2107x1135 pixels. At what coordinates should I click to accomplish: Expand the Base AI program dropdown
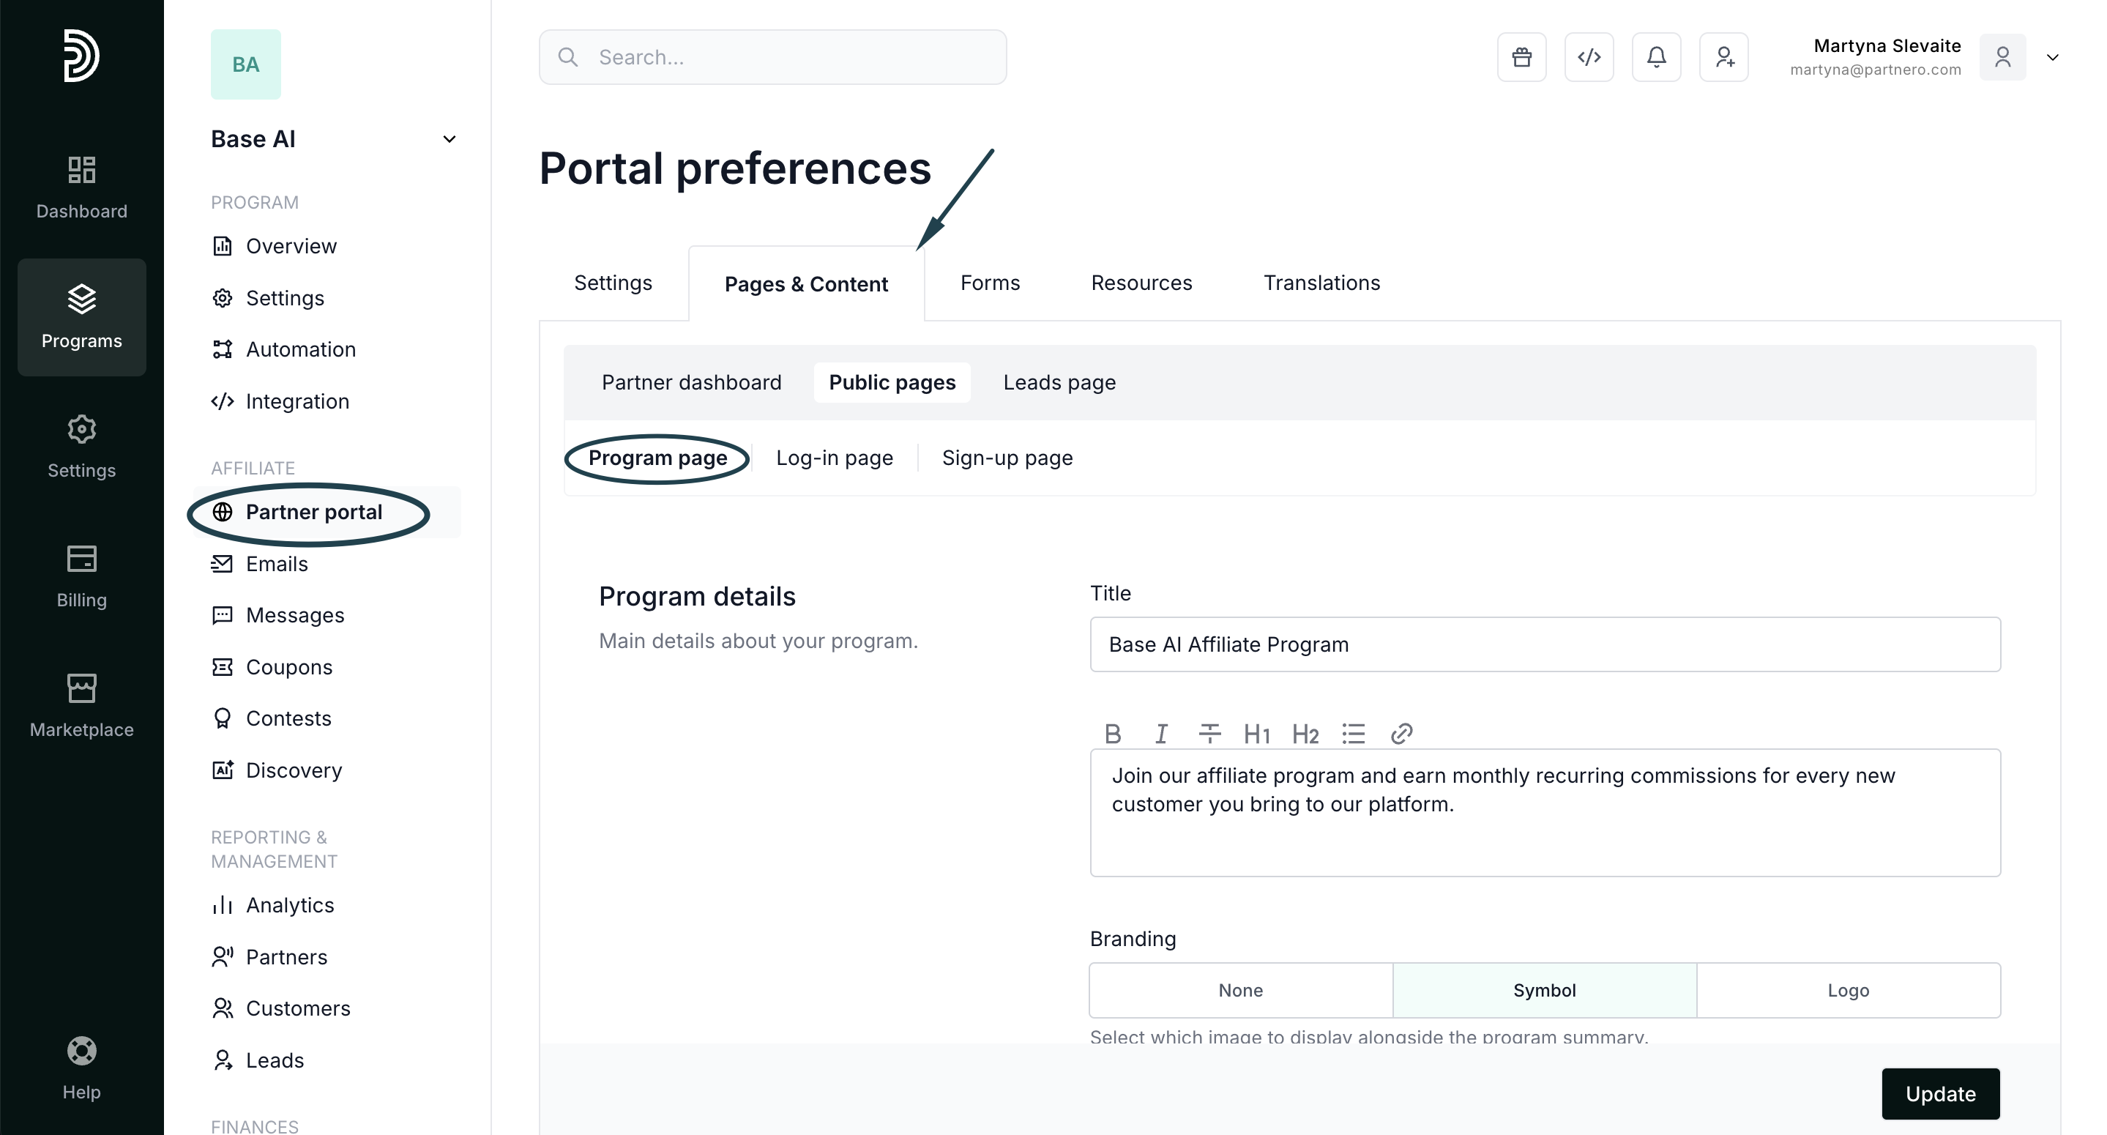449,139
